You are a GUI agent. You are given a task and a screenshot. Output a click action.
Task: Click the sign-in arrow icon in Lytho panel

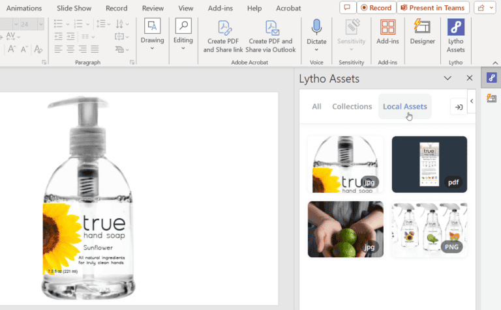pyautogui.click(x=459, y=107)
